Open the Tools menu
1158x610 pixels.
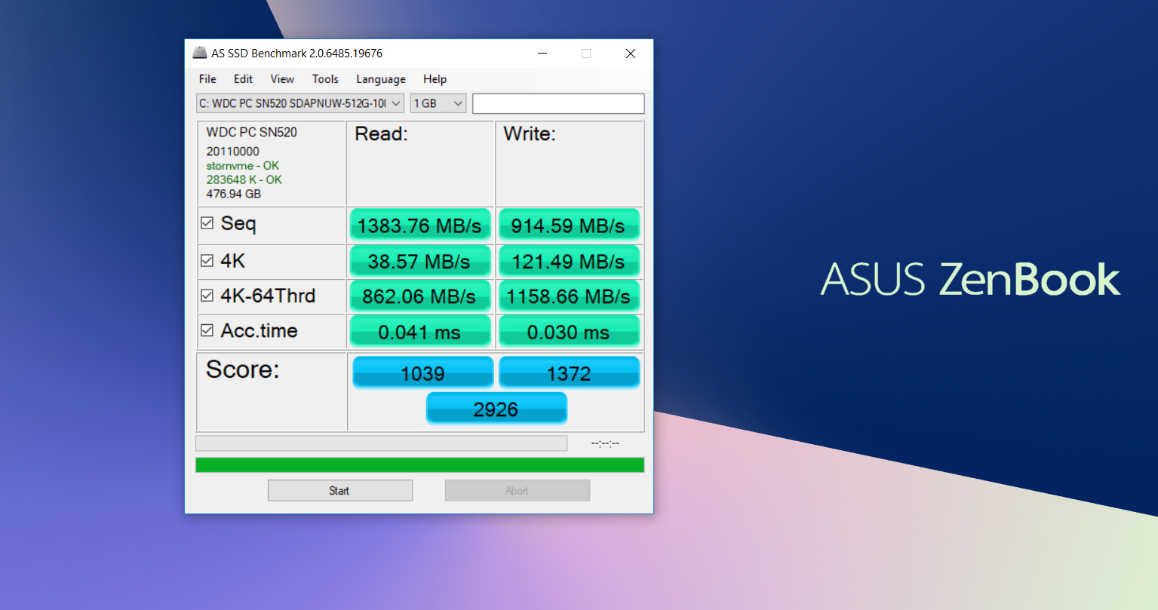[x=325, y=79]
